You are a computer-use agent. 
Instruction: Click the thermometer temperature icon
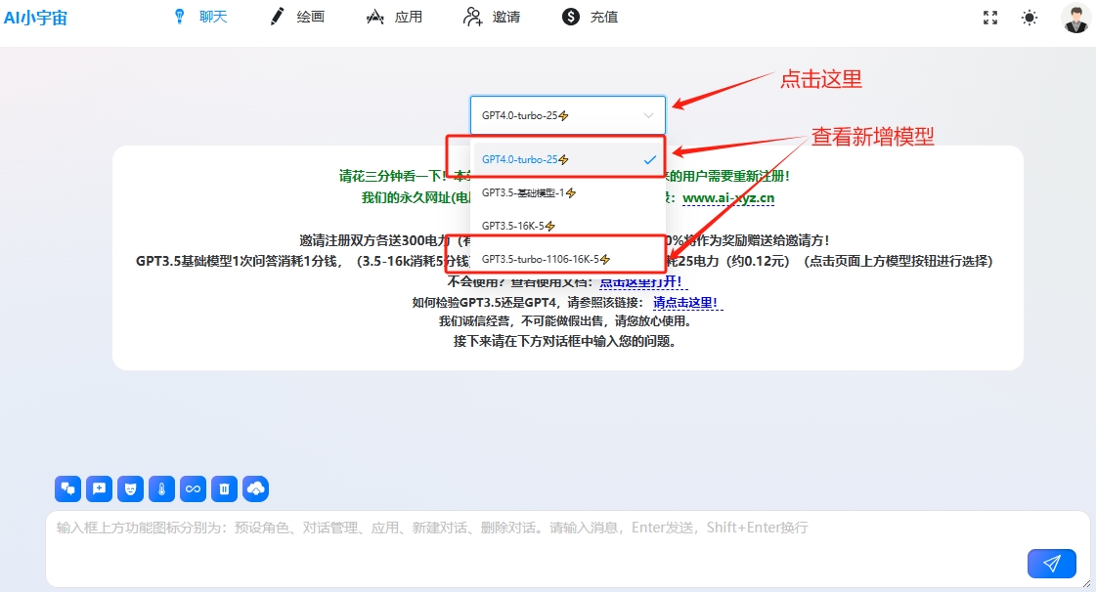coord(161,488)
